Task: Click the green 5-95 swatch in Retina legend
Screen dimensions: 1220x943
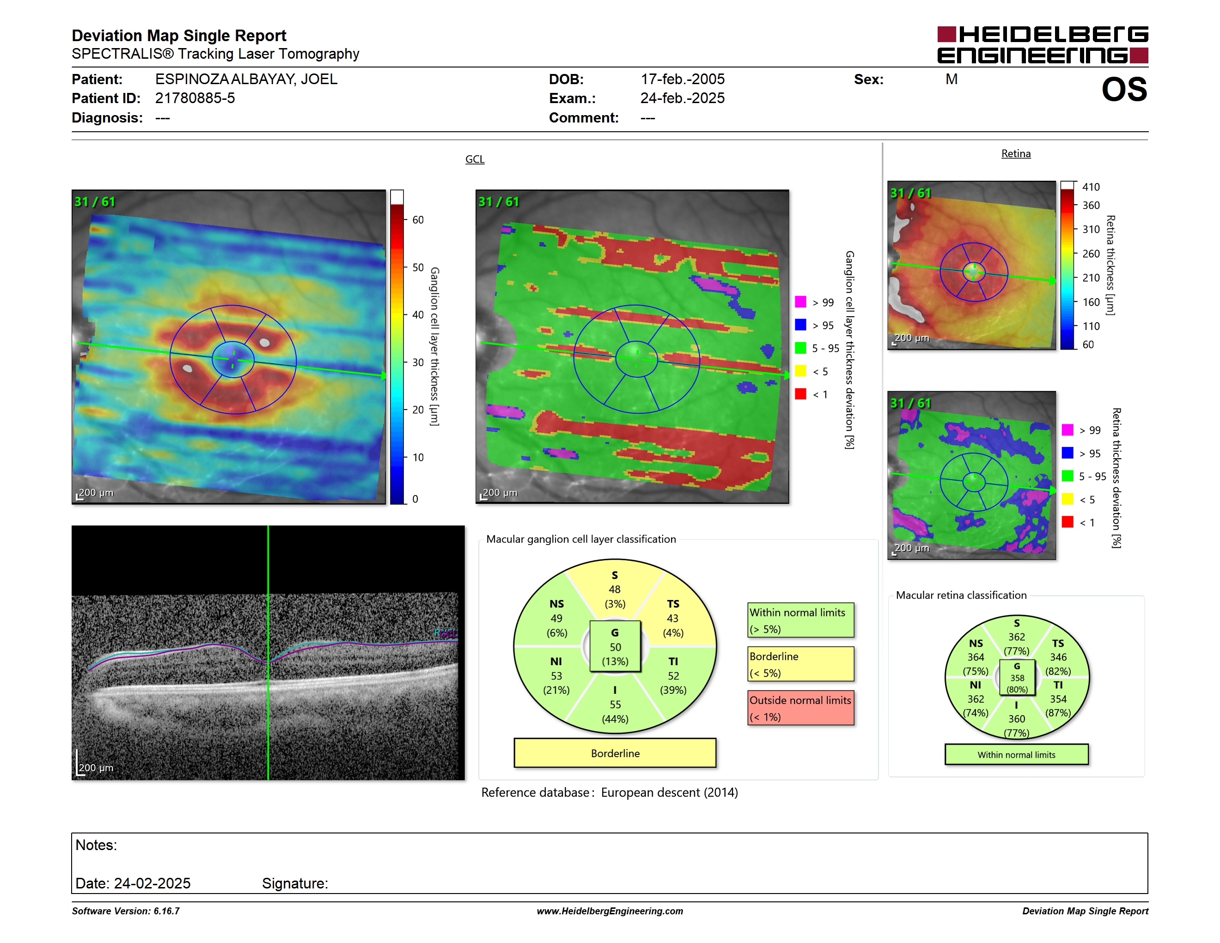Action: (x=1067, y=476)
